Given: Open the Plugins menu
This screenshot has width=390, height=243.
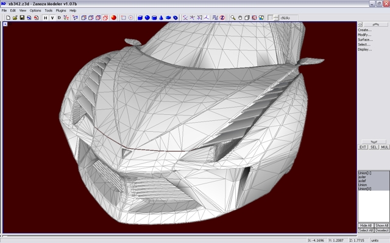Looking at the screenshot, I should click(61, 10).
